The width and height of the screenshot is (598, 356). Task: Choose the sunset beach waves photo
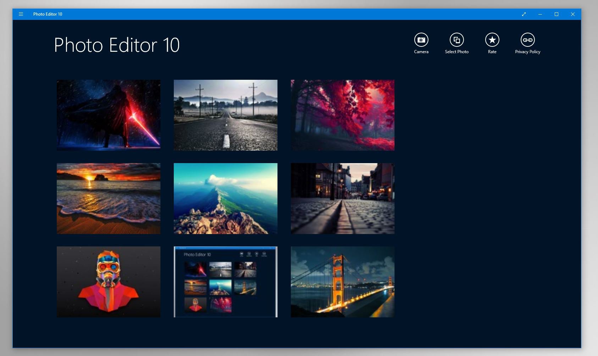tap(109, 199)
